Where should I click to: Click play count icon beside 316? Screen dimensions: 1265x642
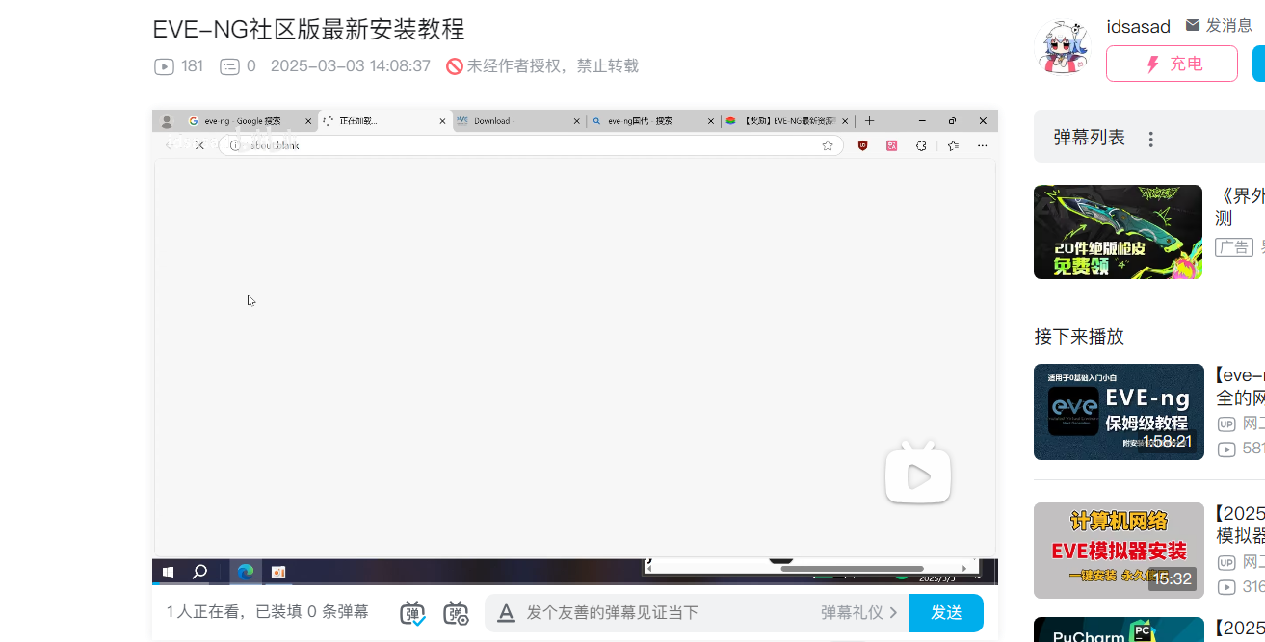click(1226, 587)
